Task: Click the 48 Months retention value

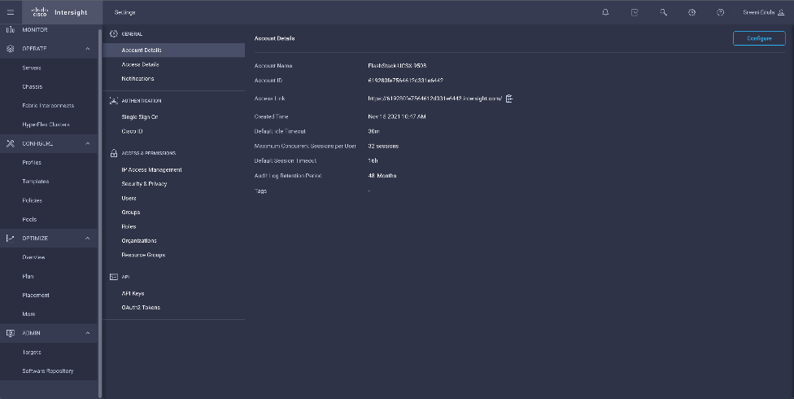Action: click(x=382, y=176)
